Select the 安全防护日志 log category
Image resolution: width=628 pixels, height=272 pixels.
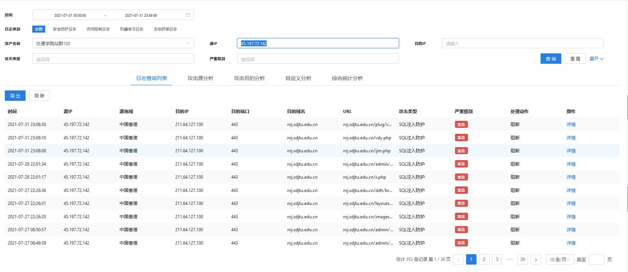tap(64, 29)
